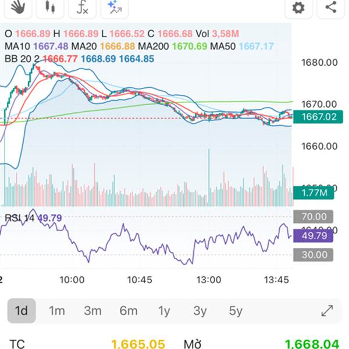Click the BB 20 2 indicator label
Viewport: 349px width, 349px height.
[22, 58]
